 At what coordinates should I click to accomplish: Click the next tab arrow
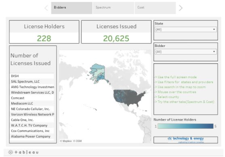point(181,8)
